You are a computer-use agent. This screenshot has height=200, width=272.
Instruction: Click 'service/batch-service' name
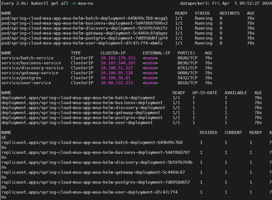coord(27,58)
